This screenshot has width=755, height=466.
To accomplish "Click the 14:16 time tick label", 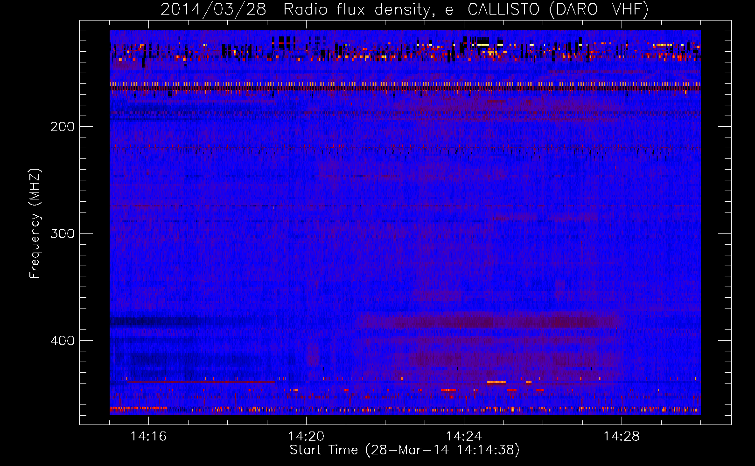I will [148, 437].
